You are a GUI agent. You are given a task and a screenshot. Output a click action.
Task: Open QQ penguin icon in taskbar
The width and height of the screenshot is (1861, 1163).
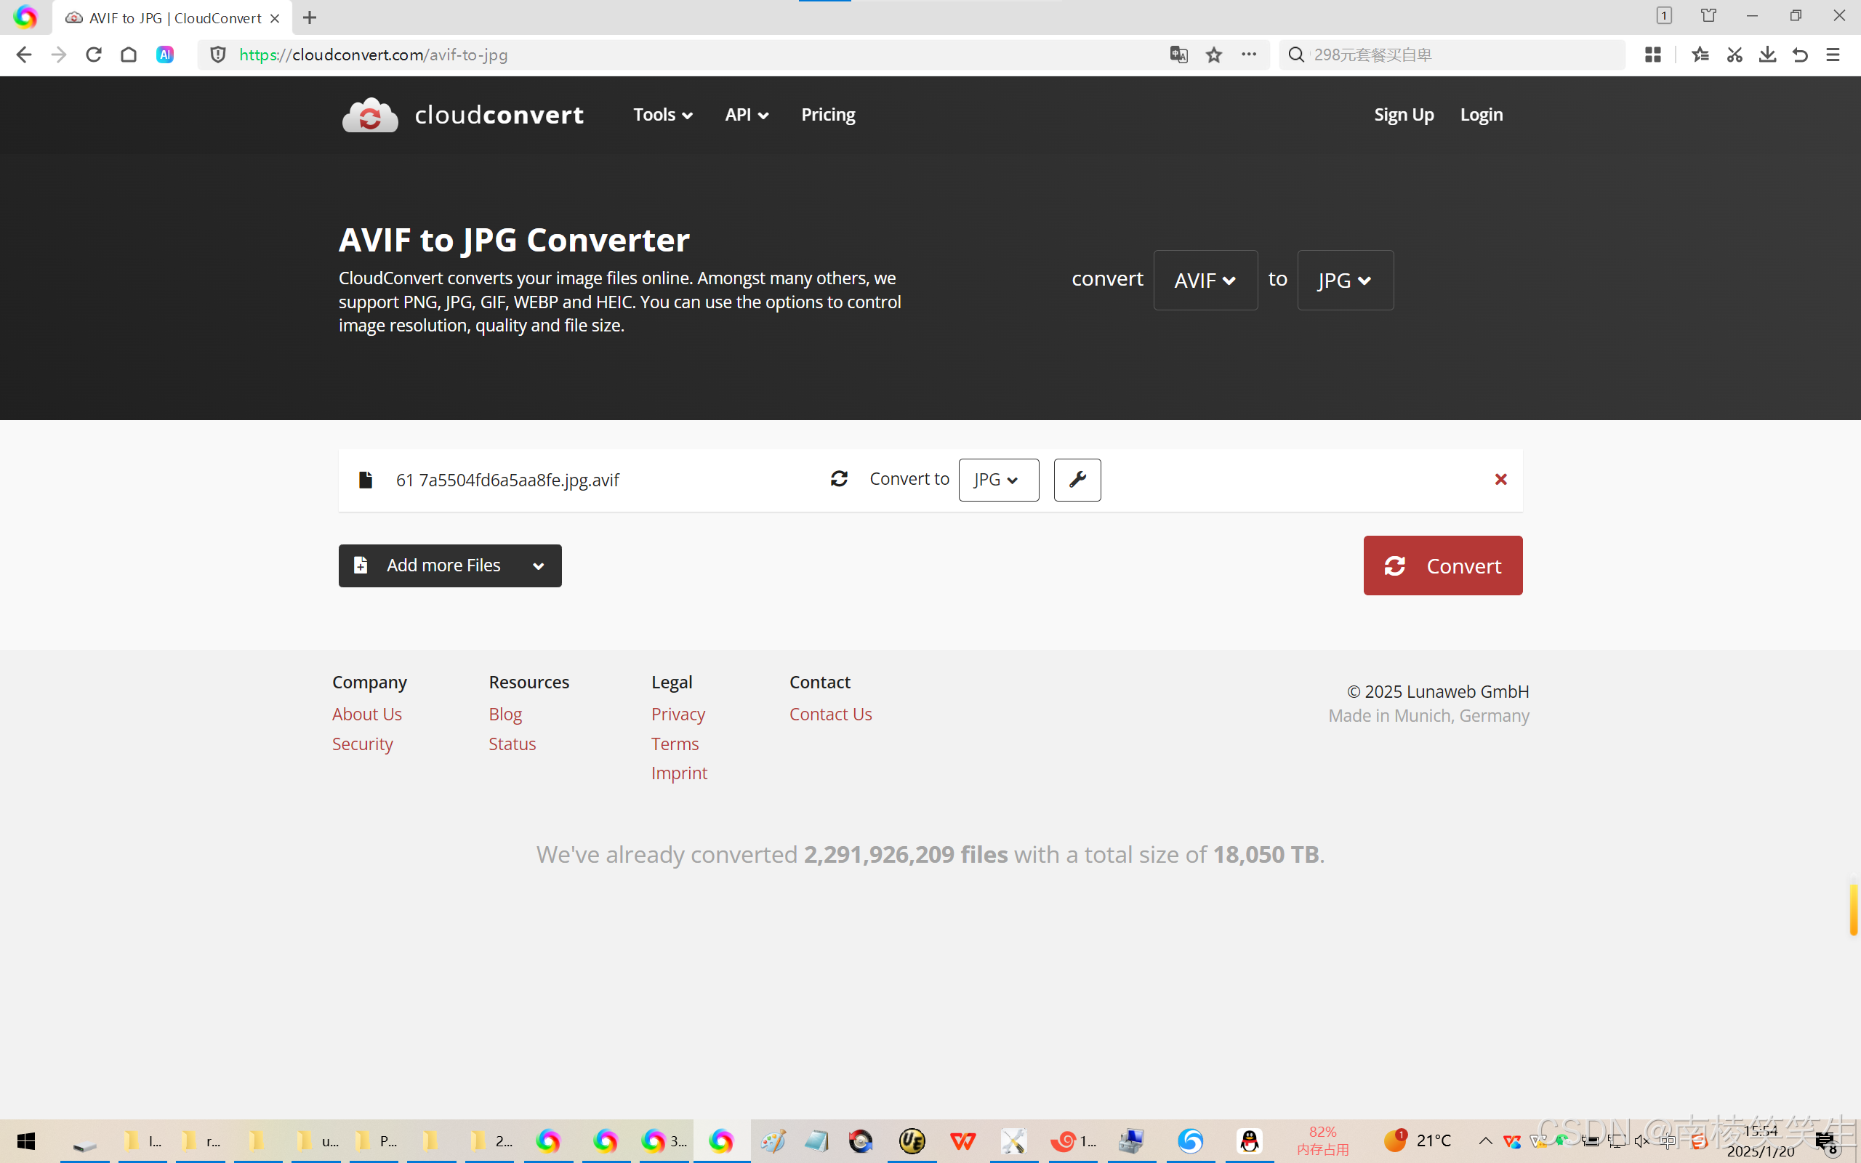pos(1250,1140)
